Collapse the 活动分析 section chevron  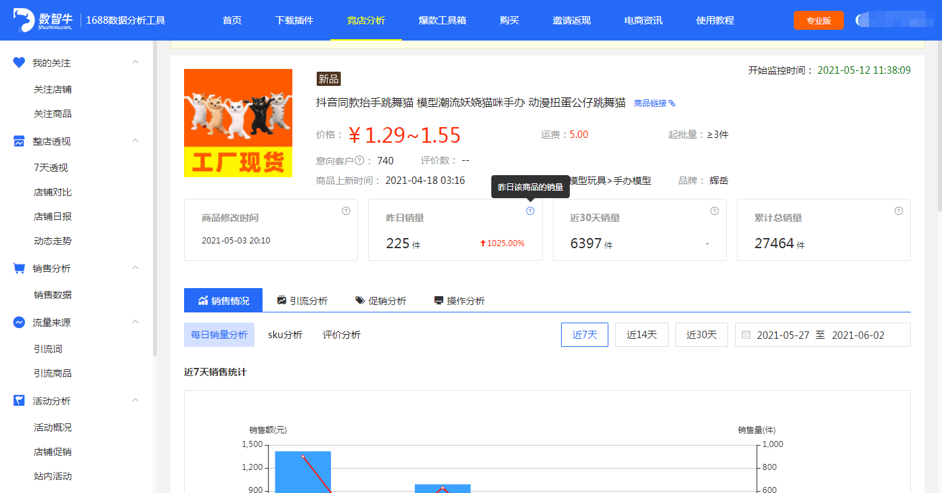point(135,400)
